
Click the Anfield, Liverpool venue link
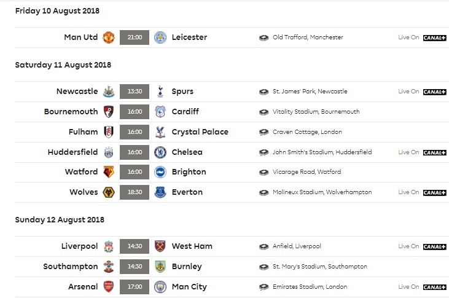[x=295, y=246]
